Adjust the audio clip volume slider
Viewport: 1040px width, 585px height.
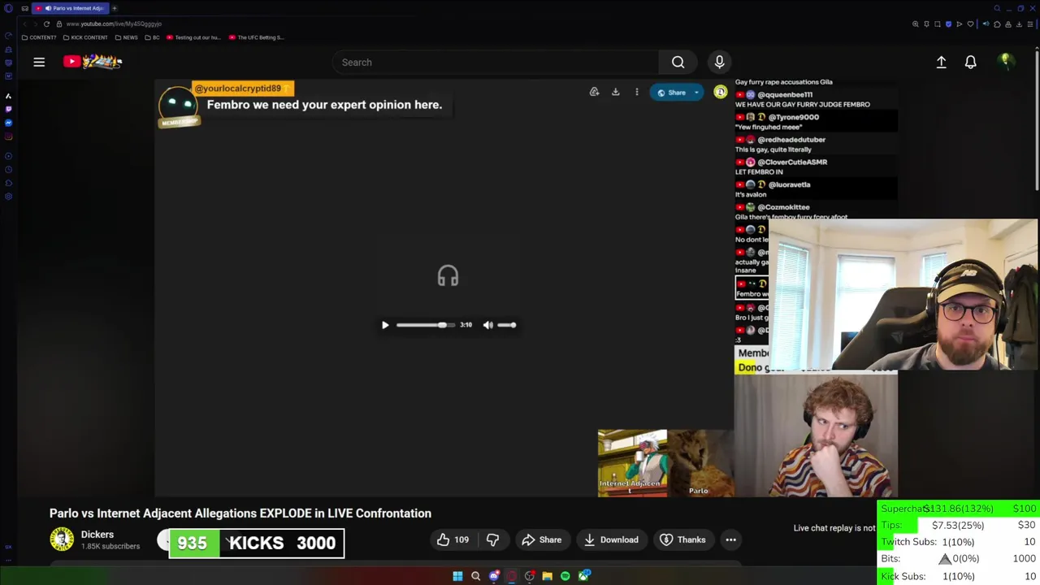point(506,325)
